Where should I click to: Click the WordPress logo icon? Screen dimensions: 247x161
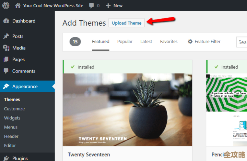tap(6, 5)
